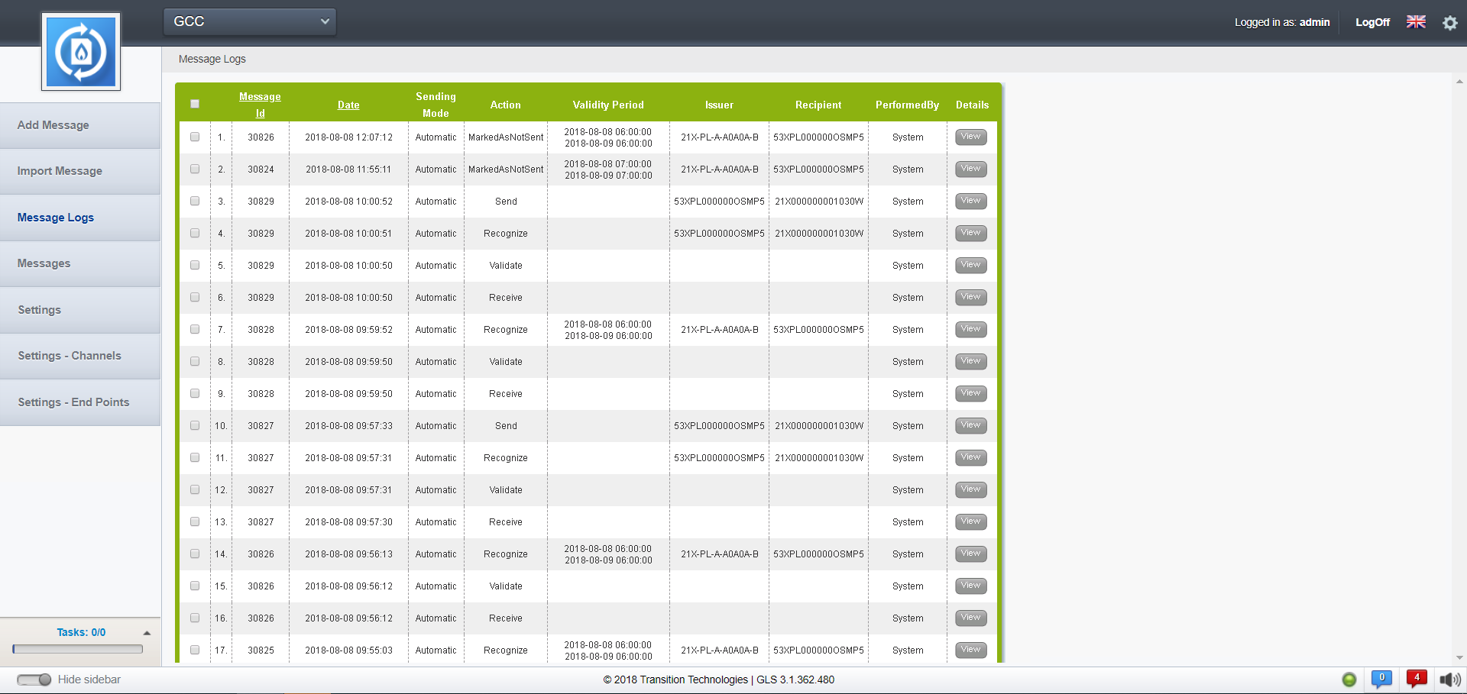This screenshot has height=694, width=1467.
Task: Click the Tasks progress bar
Action: [78, 649]
